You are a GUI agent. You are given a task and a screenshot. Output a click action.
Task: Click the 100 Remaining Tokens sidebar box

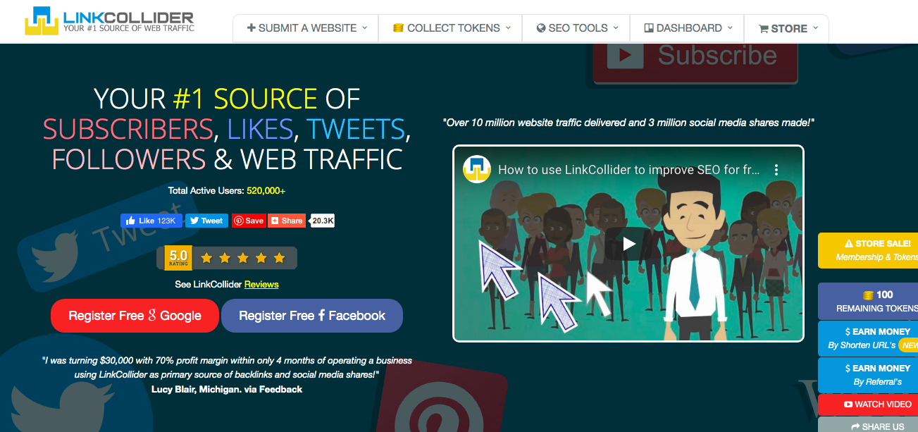click(868, 302)
